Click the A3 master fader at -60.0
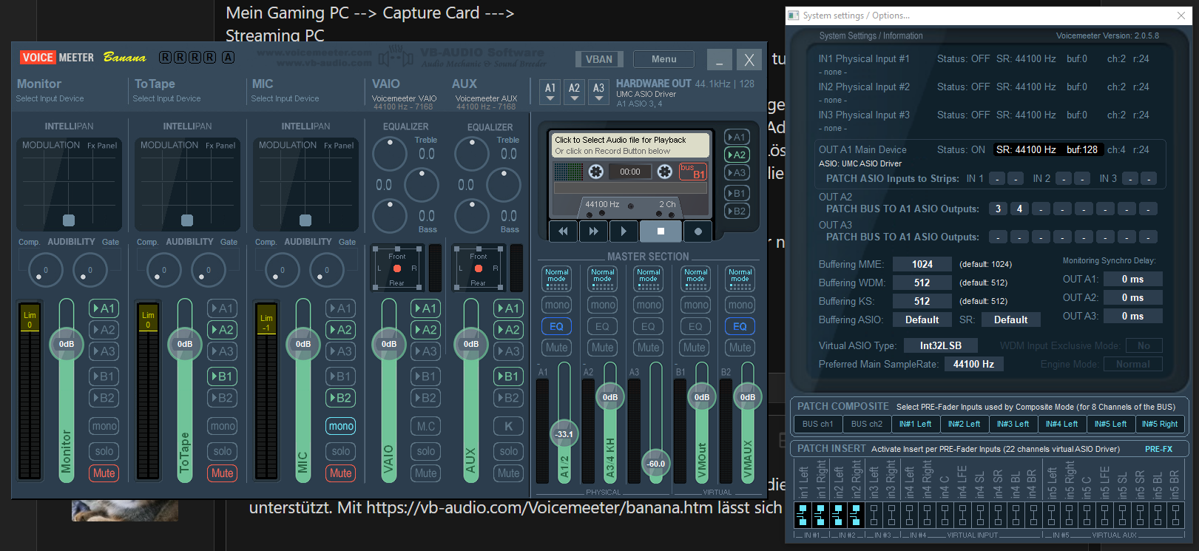 [656, 464]
